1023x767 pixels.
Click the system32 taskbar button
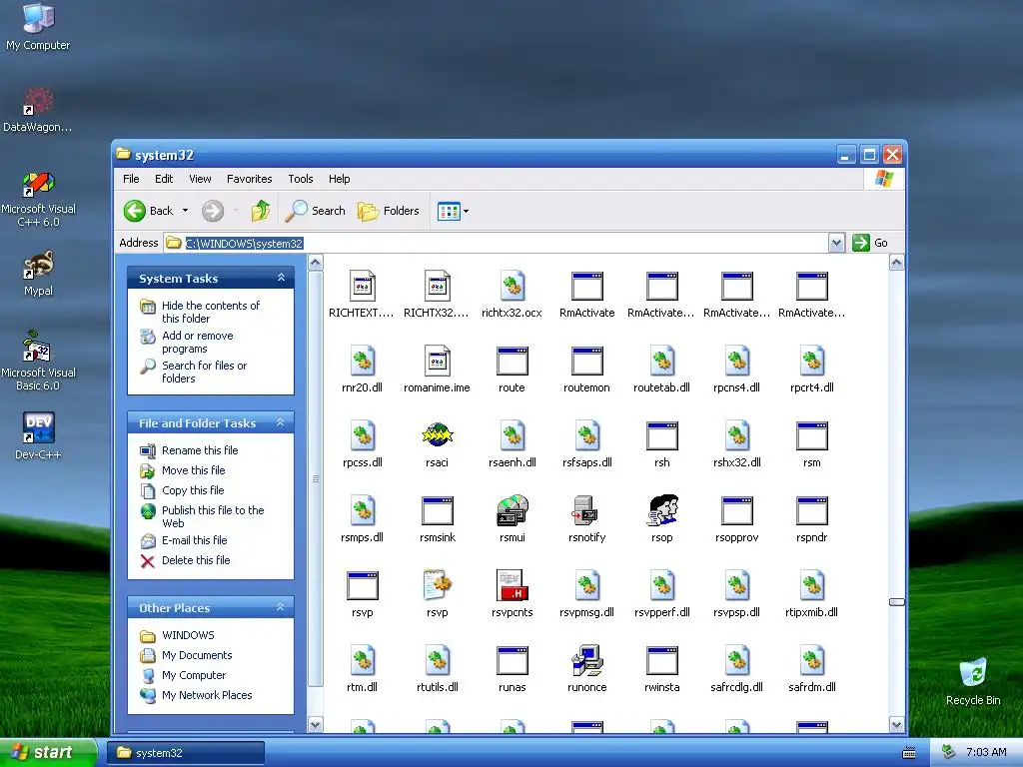tap(186, 753)
